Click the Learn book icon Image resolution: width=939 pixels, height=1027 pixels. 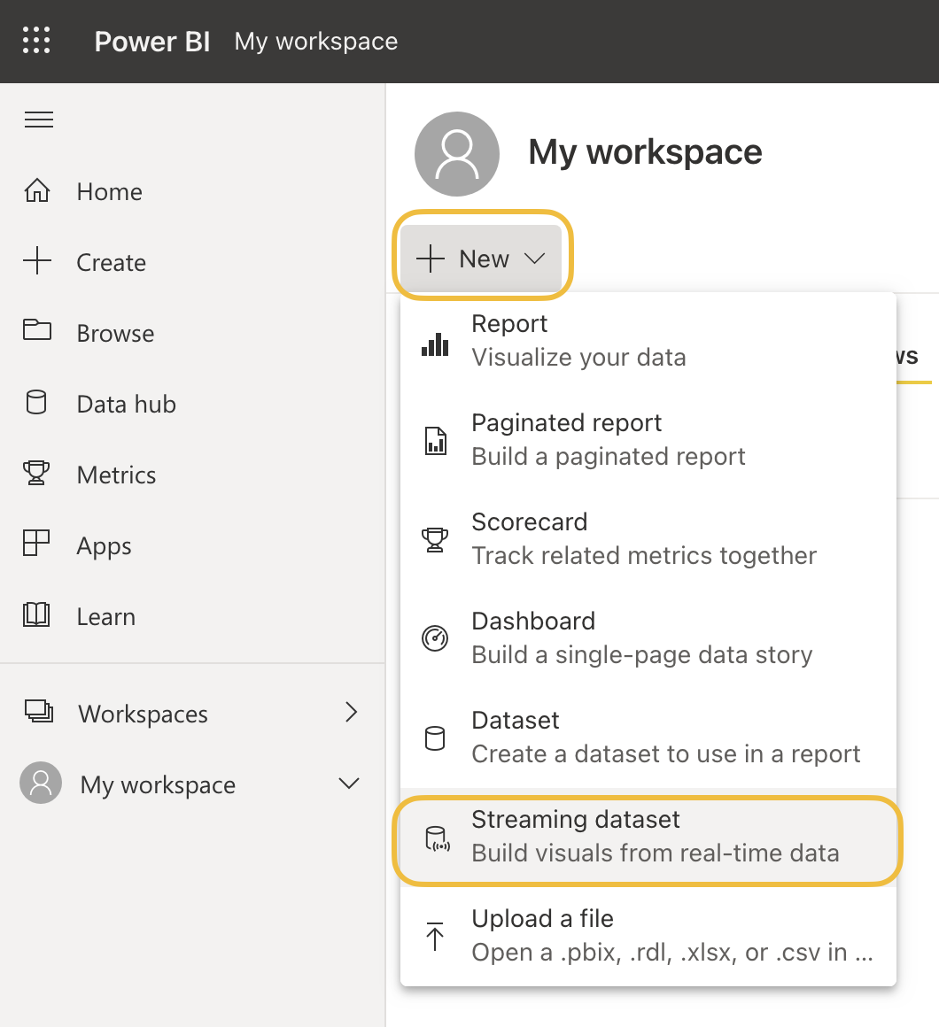tap(36, 615)
